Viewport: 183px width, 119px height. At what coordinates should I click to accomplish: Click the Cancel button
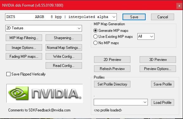162,17
